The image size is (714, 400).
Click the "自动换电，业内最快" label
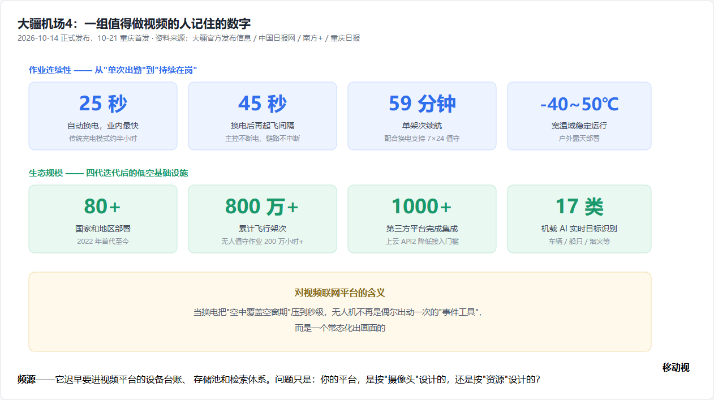(103, 126)
